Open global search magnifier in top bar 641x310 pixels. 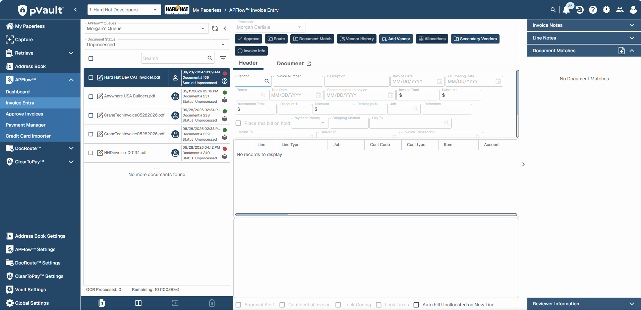pyautogui.click(x=553, y=10)
